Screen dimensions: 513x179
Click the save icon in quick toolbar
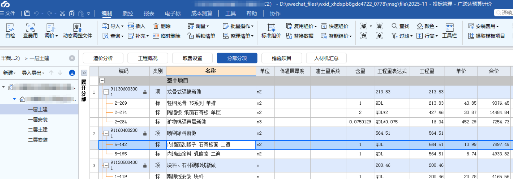point(27,13)
